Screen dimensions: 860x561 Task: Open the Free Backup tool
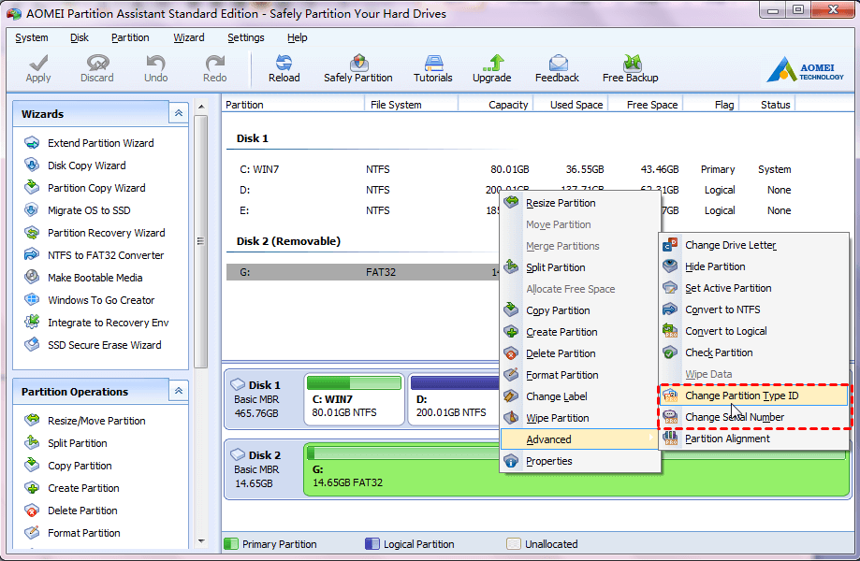630,64
